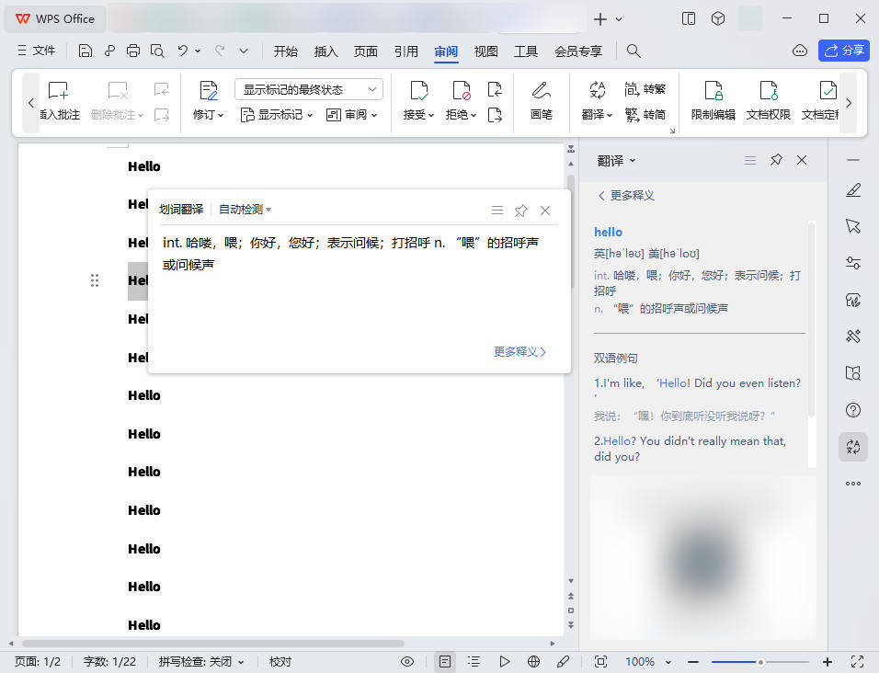This screenshot has height=673, width=879.
Task: Click the Redo arrow icon
Action: (x=220, y=51)
